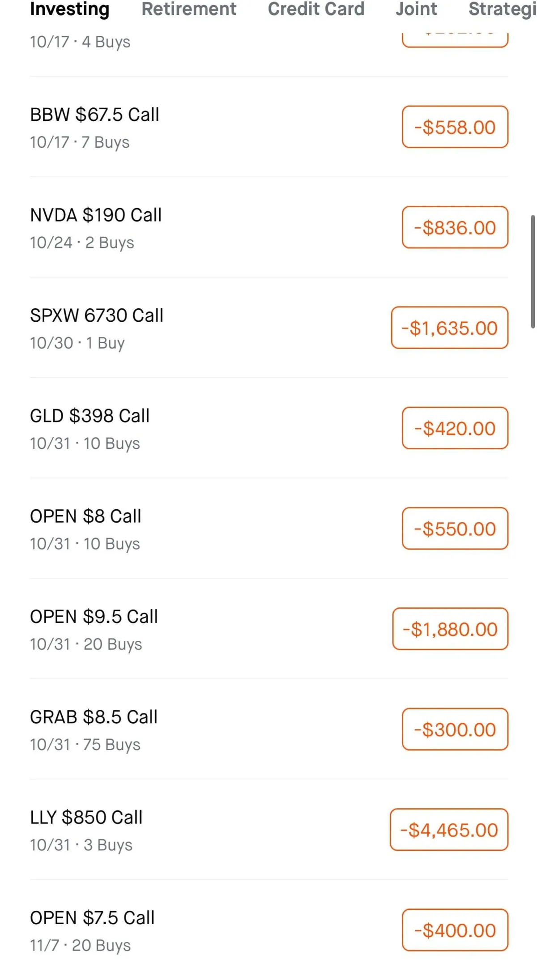Viewport: 537px width, 968px height.
Task: Tap the -$1,880.00 OPEN $9.5 button
Action: point(450,629)
